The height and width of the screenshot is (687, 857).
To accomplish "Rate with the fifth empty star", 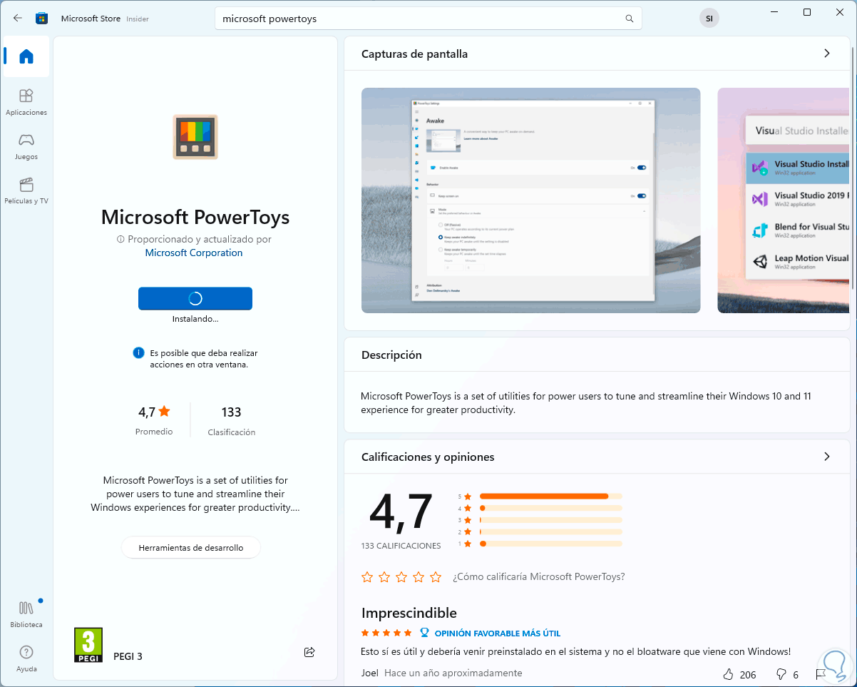I will click(436, 576).
